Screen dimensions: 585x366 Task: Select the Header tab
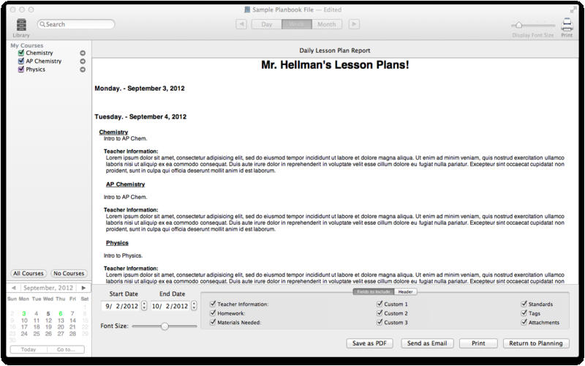pyautogui.click(x=405, y=291)
